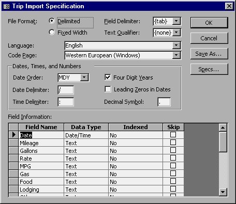The width and height of the screenshot is (236, 204).
Task: Select the Fixed Width file format option
Action: [52, 32]
